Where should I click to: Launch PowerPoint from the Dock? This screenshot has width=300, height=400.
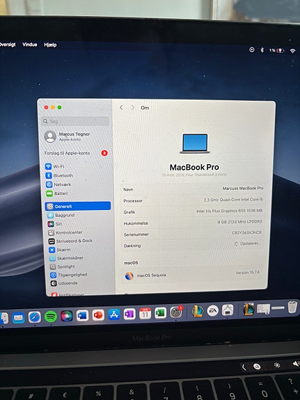[x=98, y=315]
